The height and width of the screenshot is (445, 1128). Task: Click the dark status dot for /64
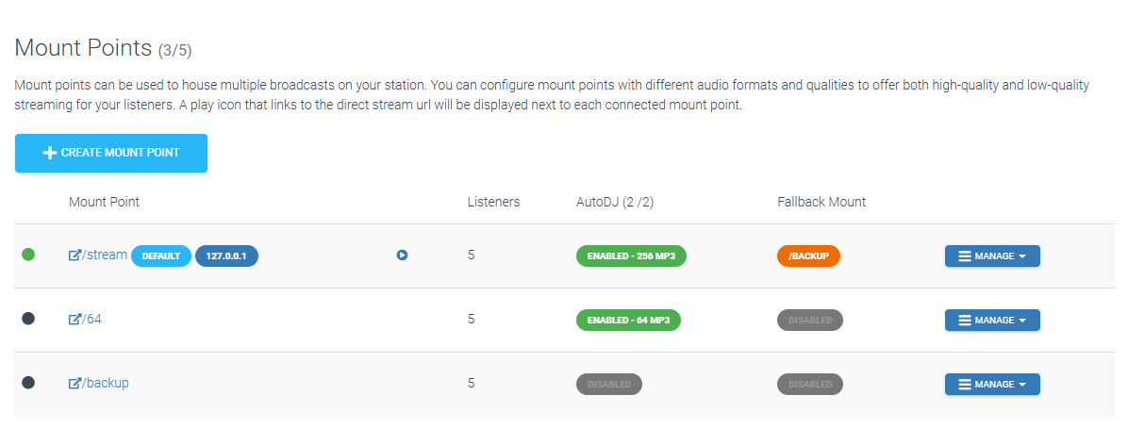28,319
